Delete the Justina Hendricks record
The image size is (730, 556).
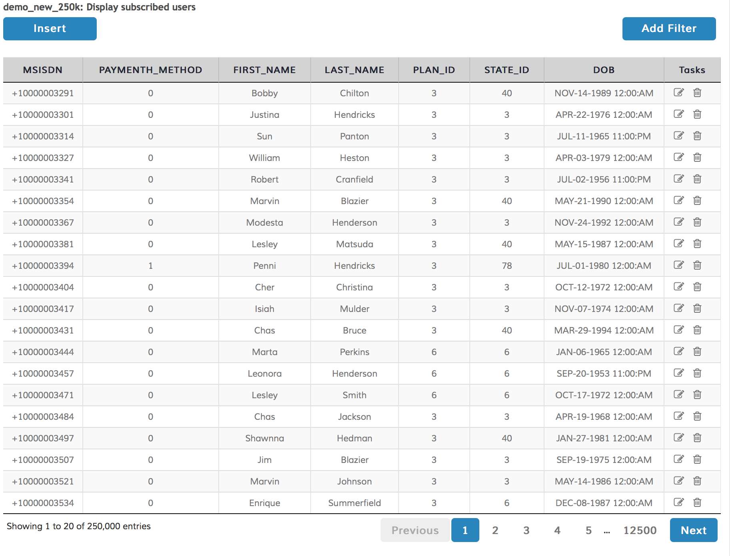point(697,114)
